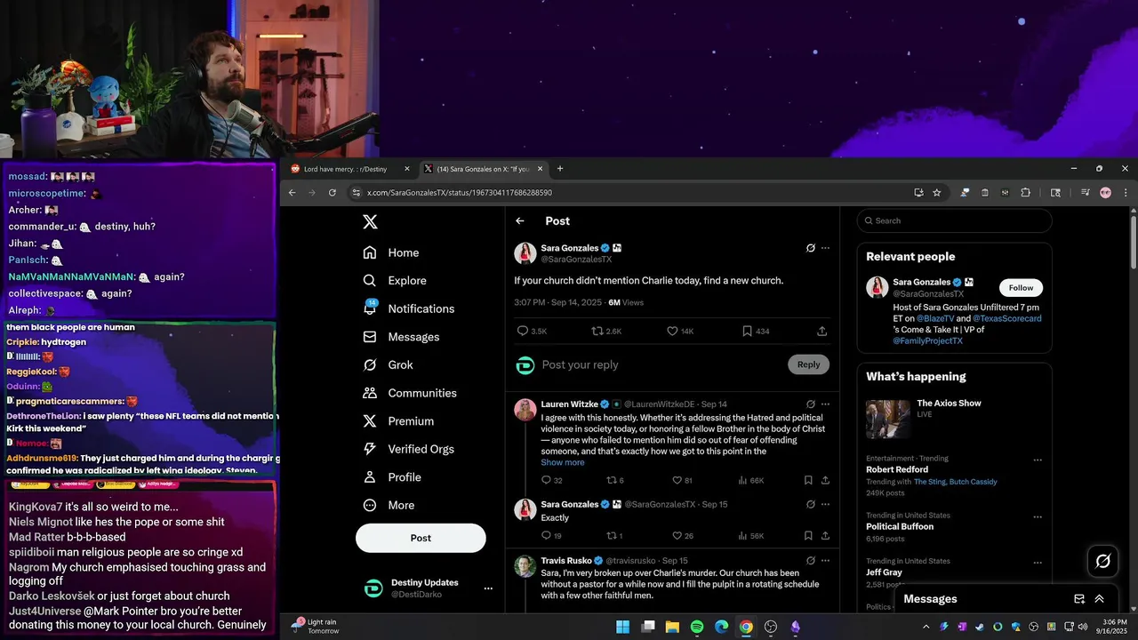Open Explore in the X sidebar
This screenshot has width=1138, height=640.
(395, 280)
